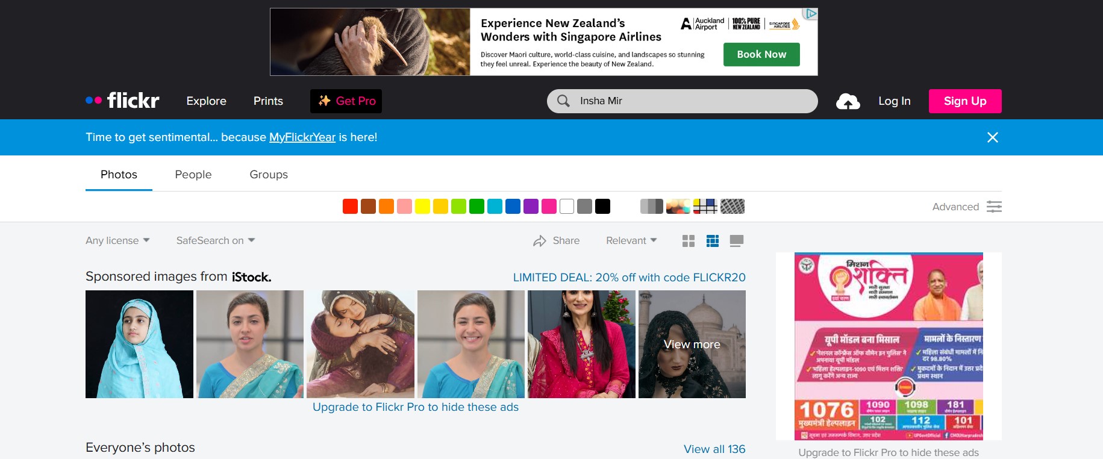
Task: Click the AdChoices icon on top ad
Action: tap(811, 13)
